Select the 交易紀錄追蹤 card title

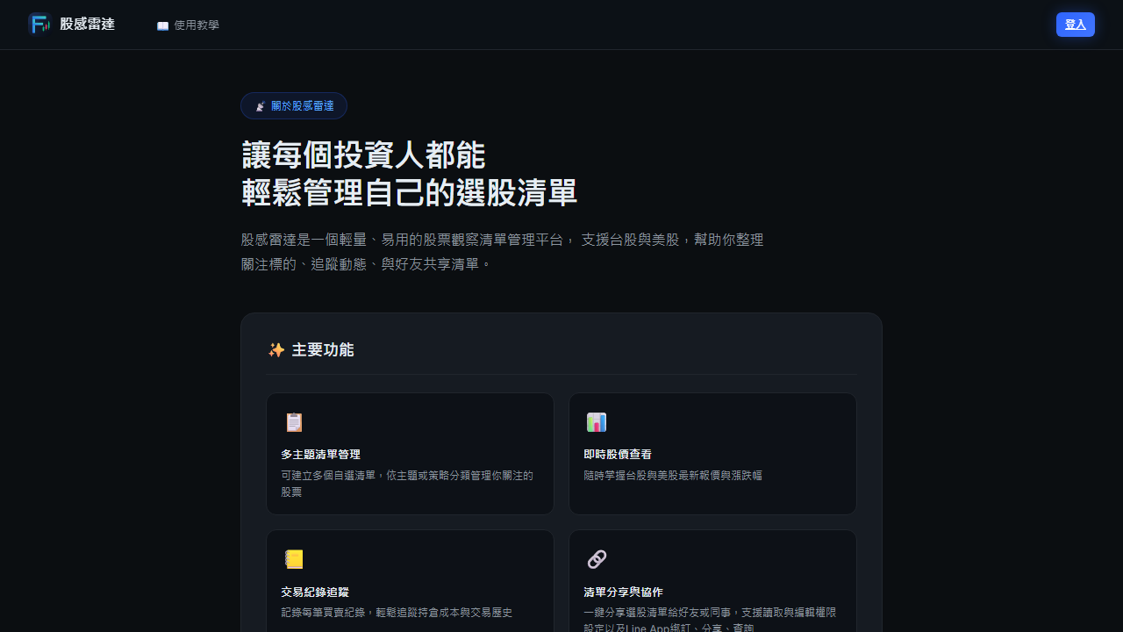[315, 592]
